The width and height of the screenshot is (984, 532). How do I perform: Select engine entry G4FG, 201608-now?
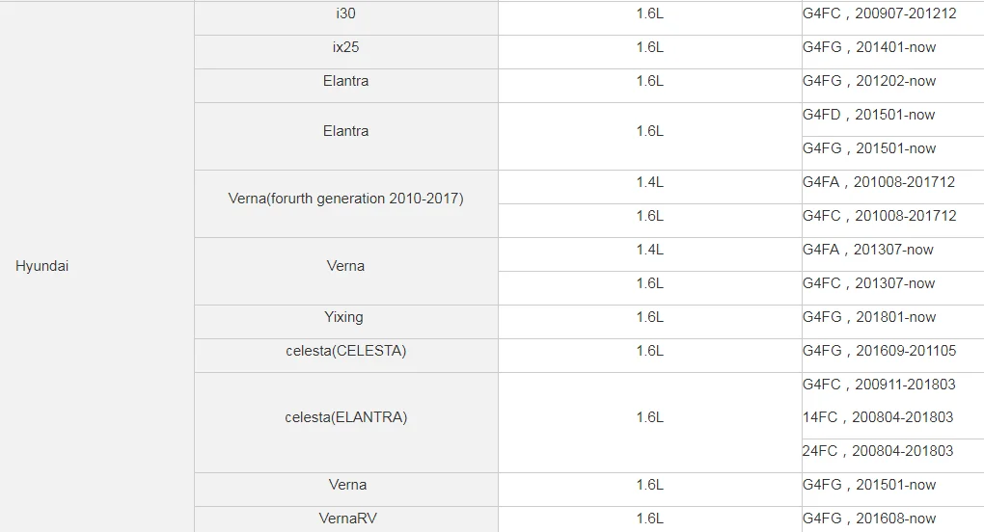click(869, 519)
